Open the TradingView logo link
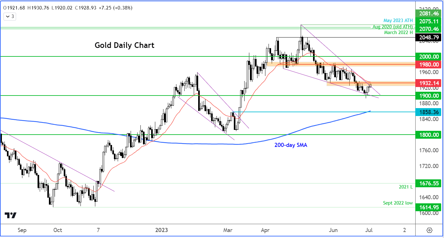This screenshot has width=444, height=238. (x=10, y=216)
